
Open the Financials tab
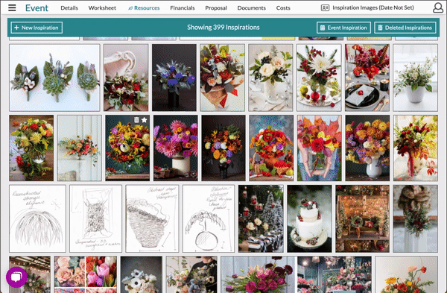(183, 8)
